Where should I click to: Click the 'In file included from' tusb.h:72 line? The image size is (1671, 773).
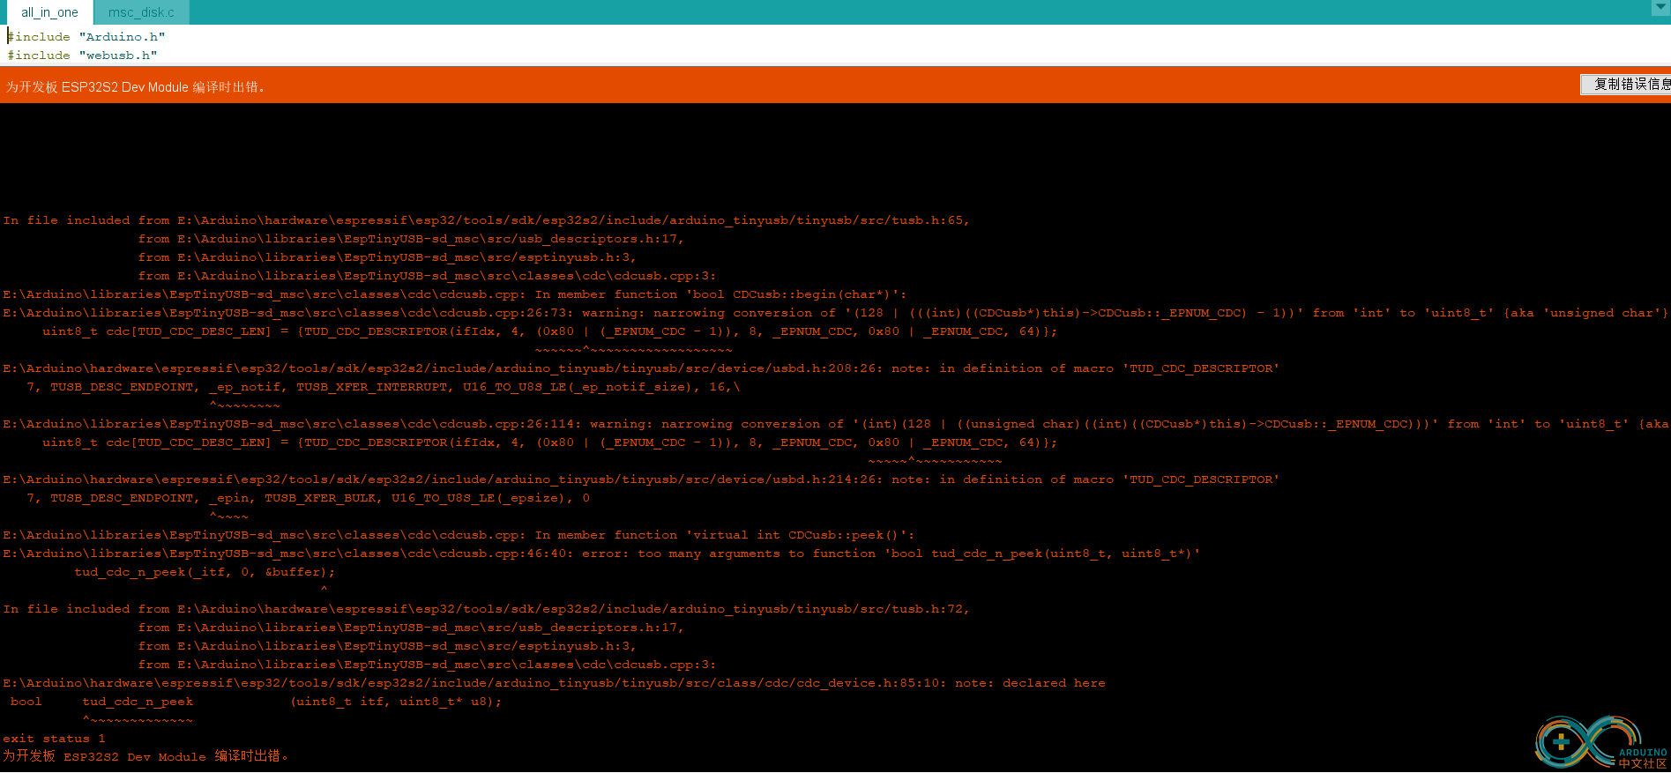(486, 609)
